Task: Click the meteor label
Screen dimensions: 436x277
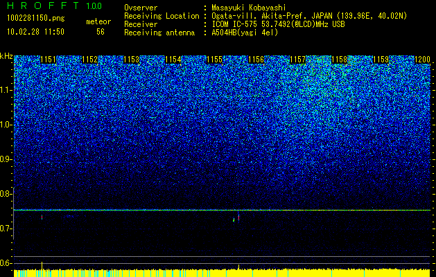Action: (x=98, y=21)
